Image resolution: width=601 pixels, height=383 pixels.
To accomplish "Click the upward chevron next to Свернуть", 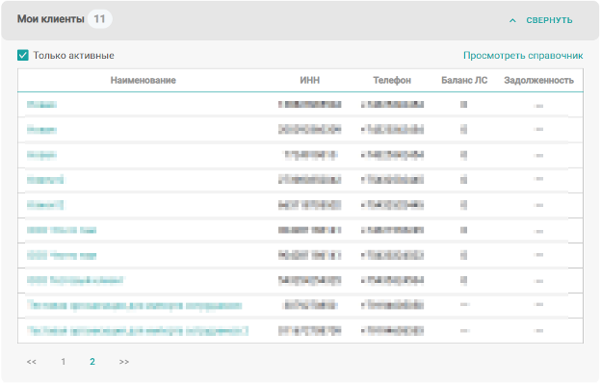I will tap(512, 20).
